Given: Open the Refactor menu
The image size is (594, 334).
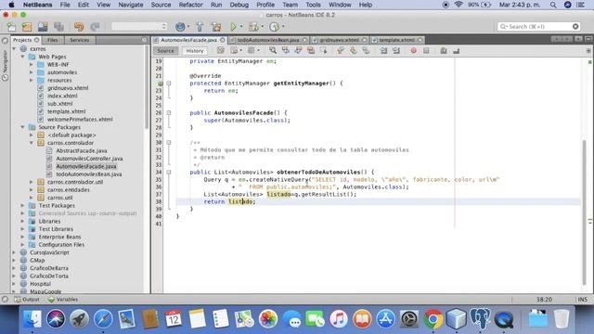Looking at the screenshot, I should [x=190, y=5].
